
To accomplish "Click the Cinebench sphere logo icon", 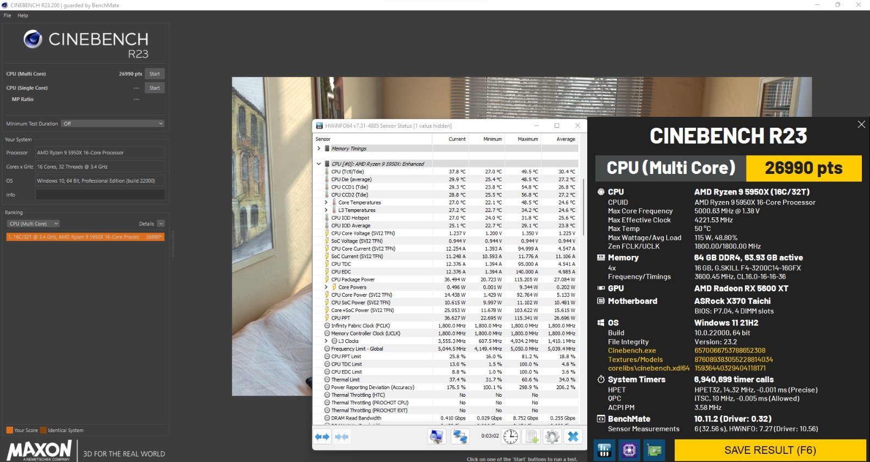I will click(x=33, y=39).
